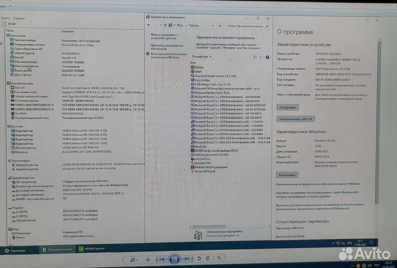Viewport: 397px width, 268px height.
Task: Open the Сервис menu in AIDA64 report
Action: pyautogui.click(x=6, y=18)
